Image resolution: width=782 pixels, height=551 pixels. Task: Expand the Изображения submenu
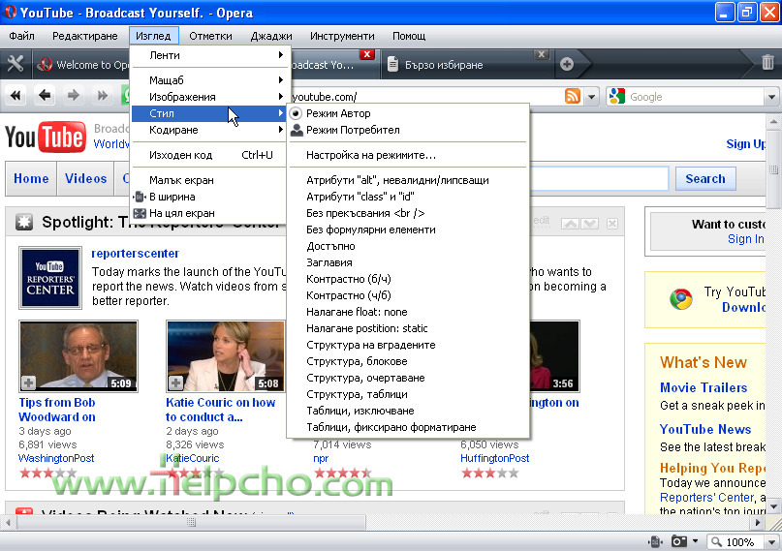point(207,97)
